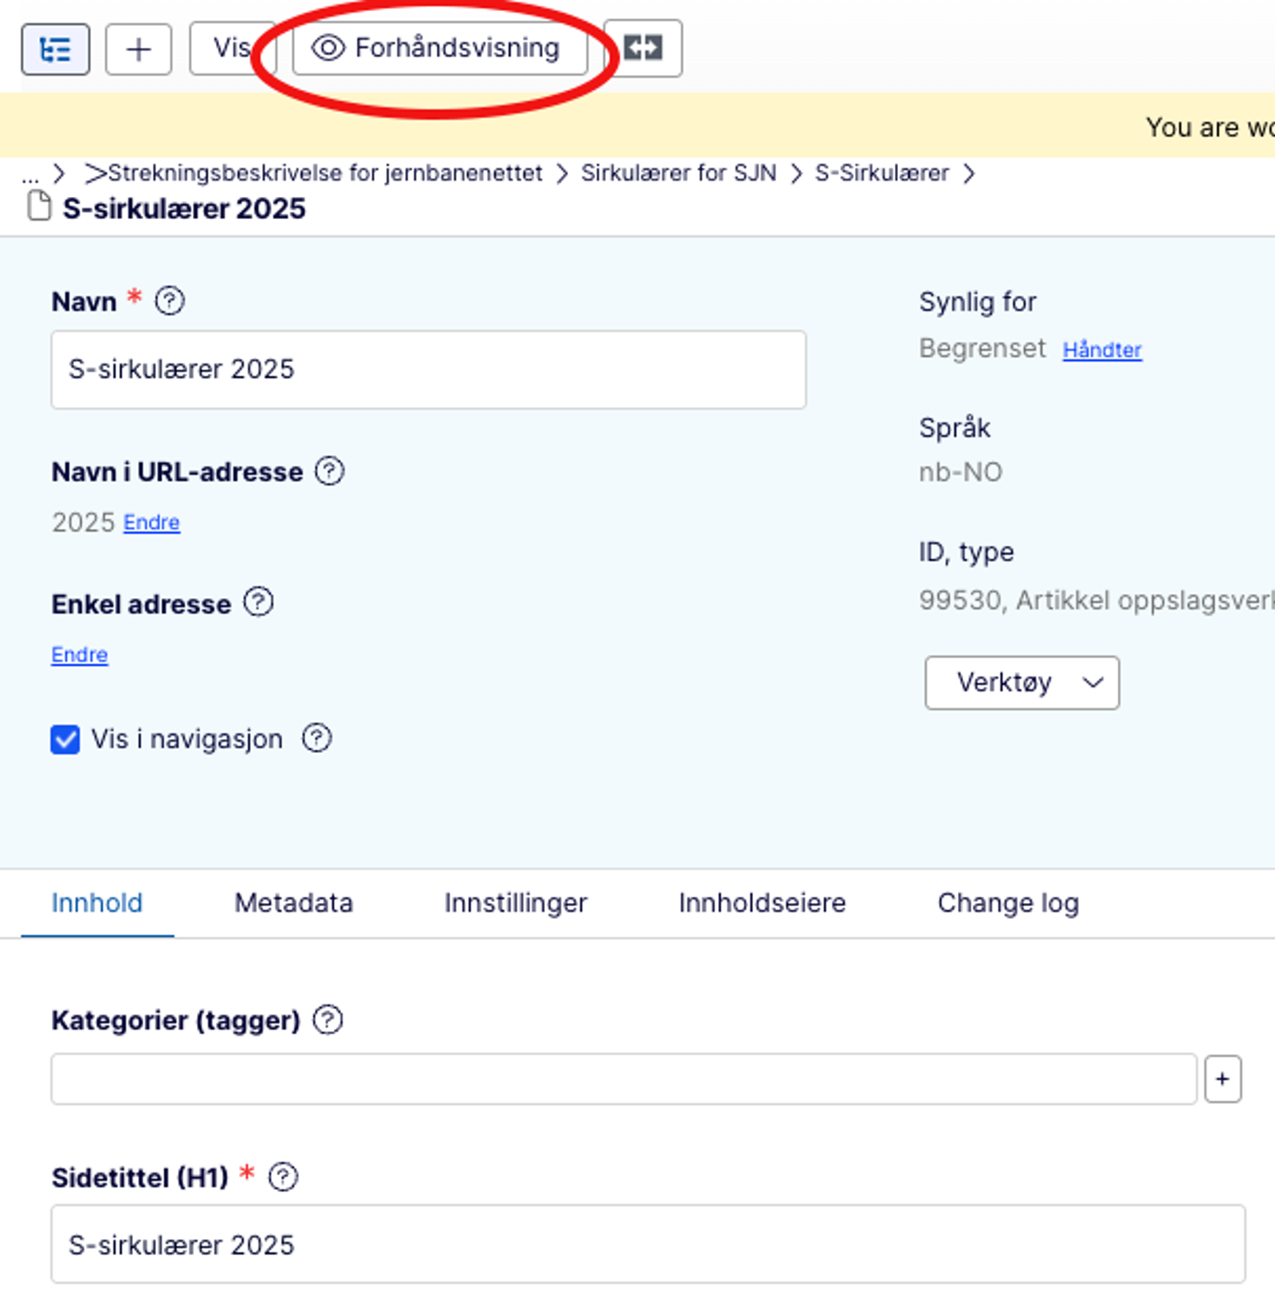
Task: Click help icon beside Enkel adresse
Action: (258, 602)
